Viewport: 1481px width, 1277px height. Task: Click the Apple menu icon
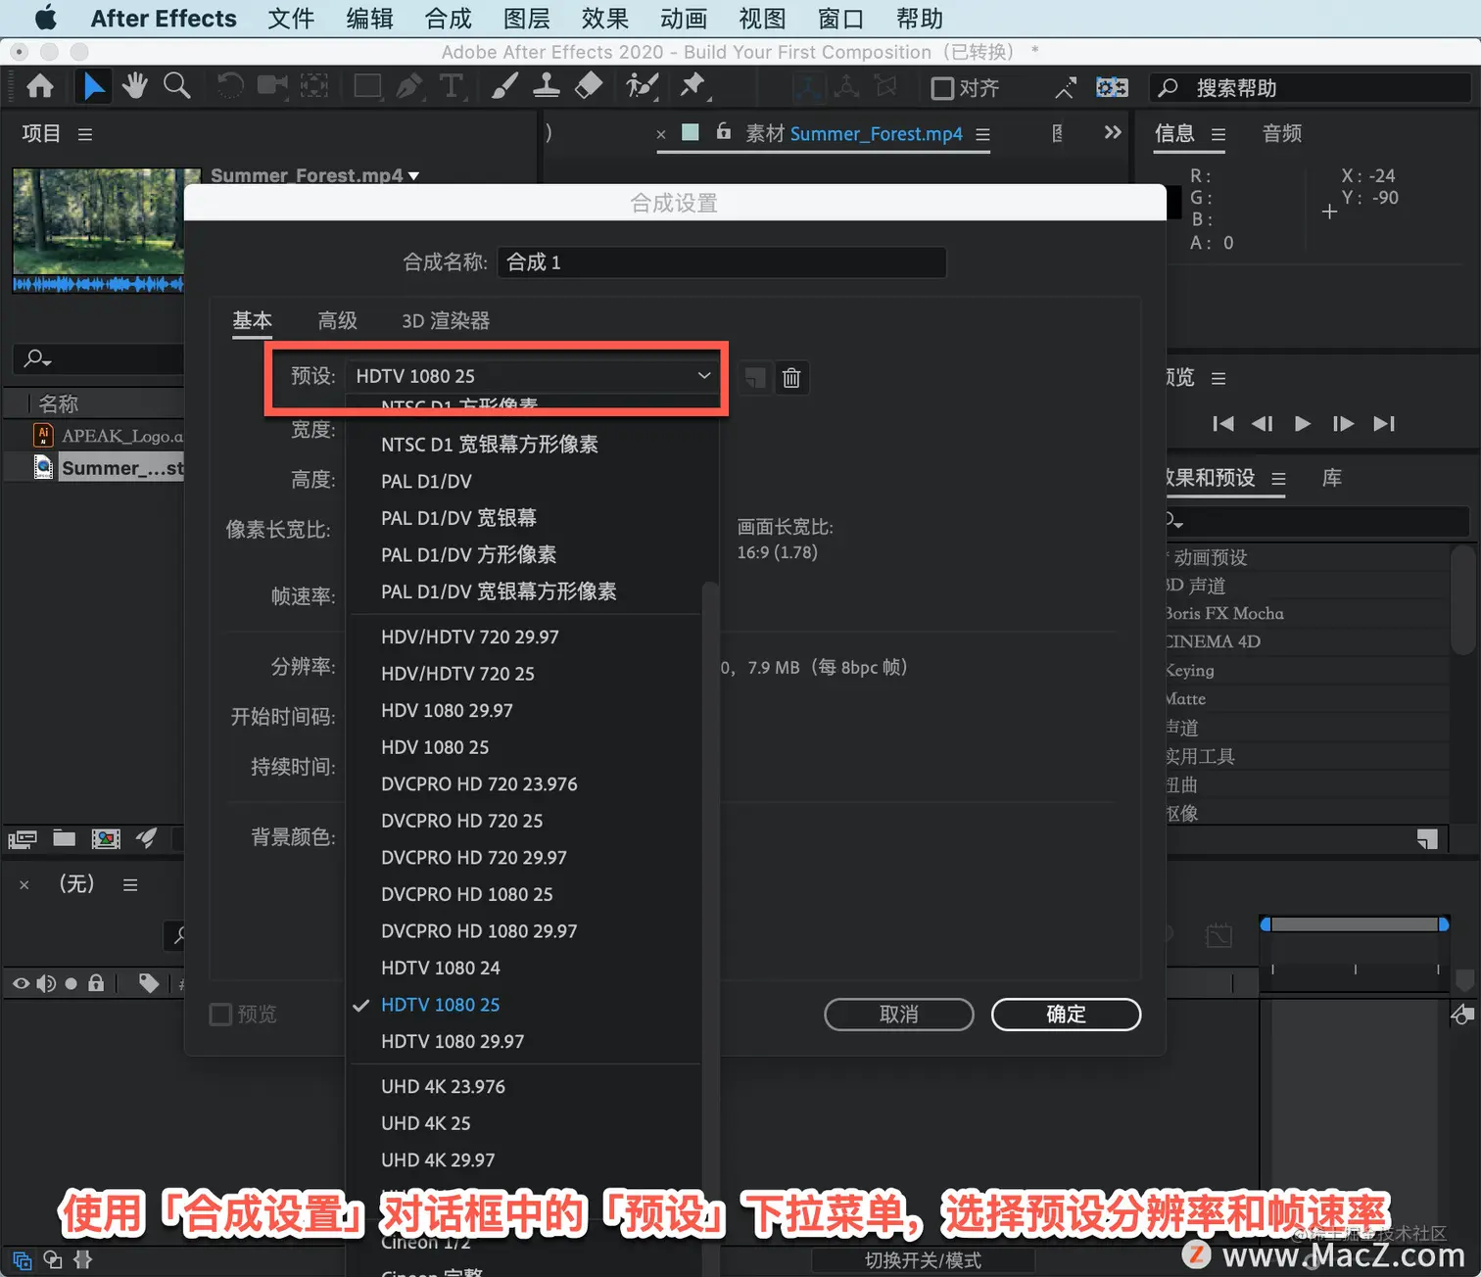point(46,19)
